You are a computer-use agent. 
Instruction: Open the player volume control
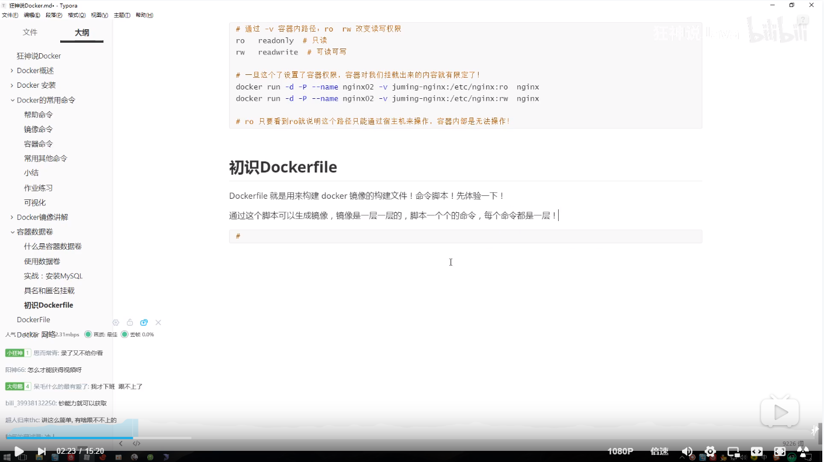click(x=687, y=451)
